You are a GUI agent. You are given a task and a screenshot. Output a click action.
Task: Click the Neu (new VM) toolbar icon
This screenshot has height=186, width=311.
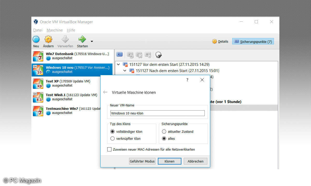[x=36, y=40]
